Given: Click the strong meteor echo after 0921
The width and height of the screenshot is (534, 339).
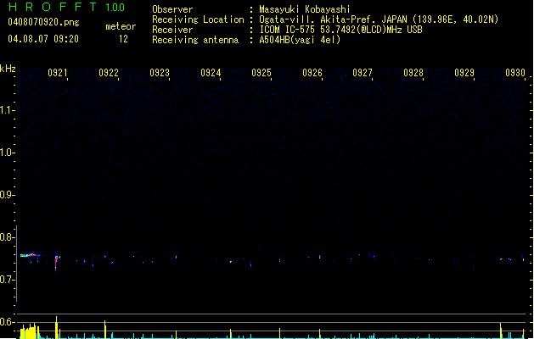Looking at the screenshot, I should coord(57,263).
